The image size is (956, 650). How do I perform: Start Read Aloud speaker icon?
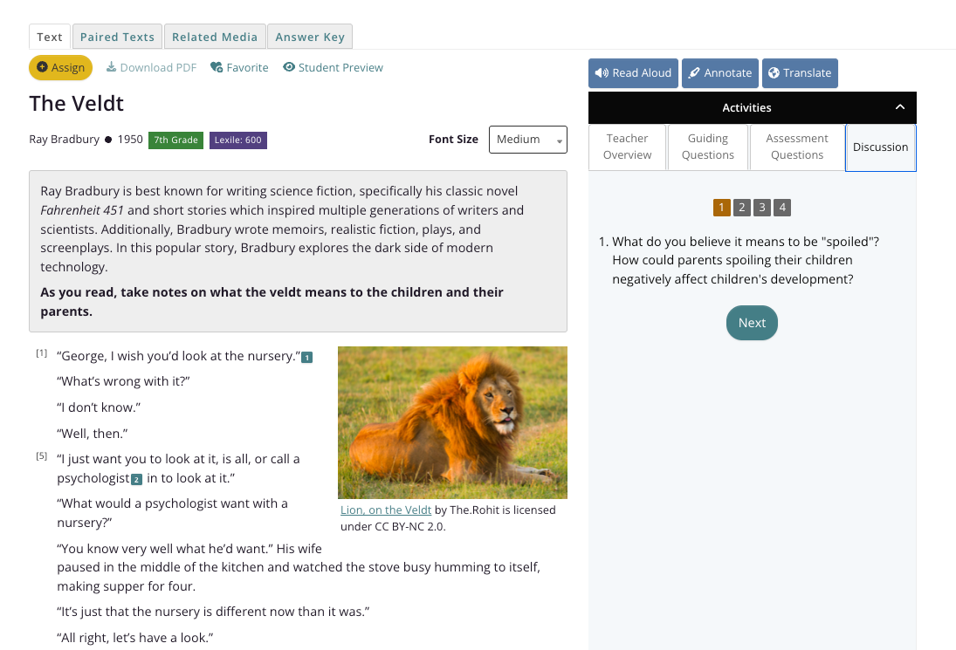[x=602, y=73]
